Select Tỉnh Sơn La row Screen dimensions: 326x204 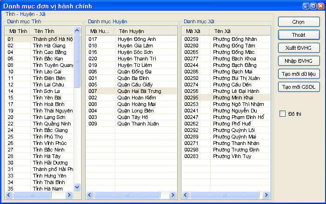pos(39,91)
